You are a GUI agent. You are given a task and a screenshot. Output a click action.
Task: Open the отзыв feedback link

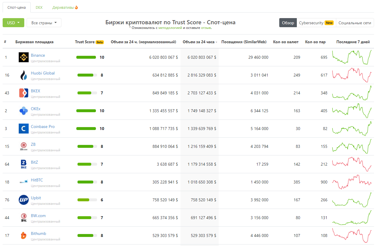206,28
